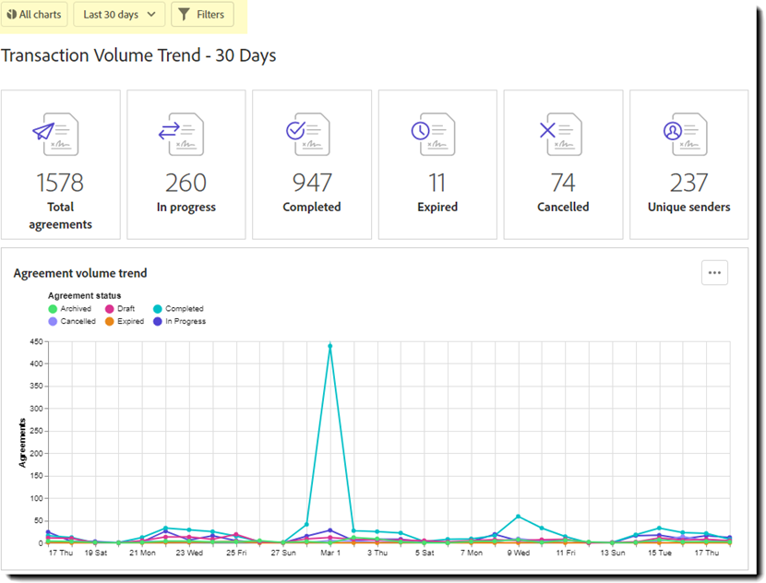Click the chevron next to Last 30 days
This screenshot has height=583, width=766.
pos(151,15)
